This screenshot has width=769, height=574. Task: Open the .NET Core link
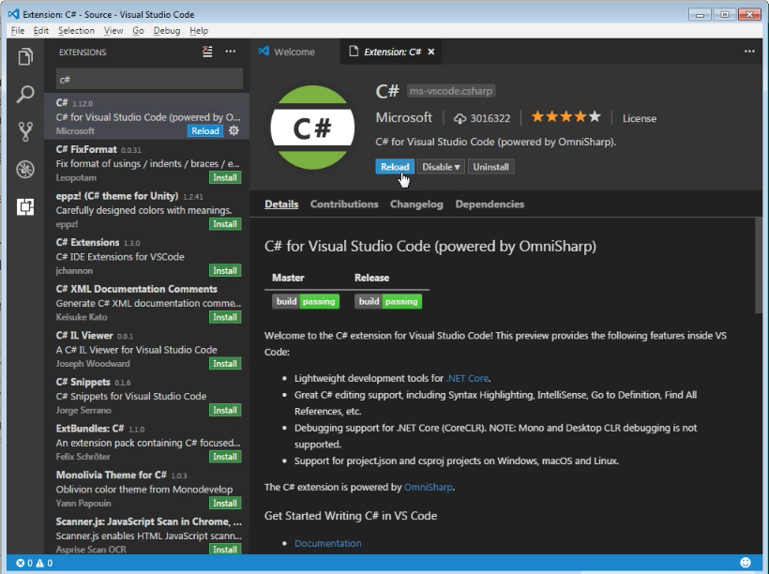pyautogui.click(x=467, y=378)
